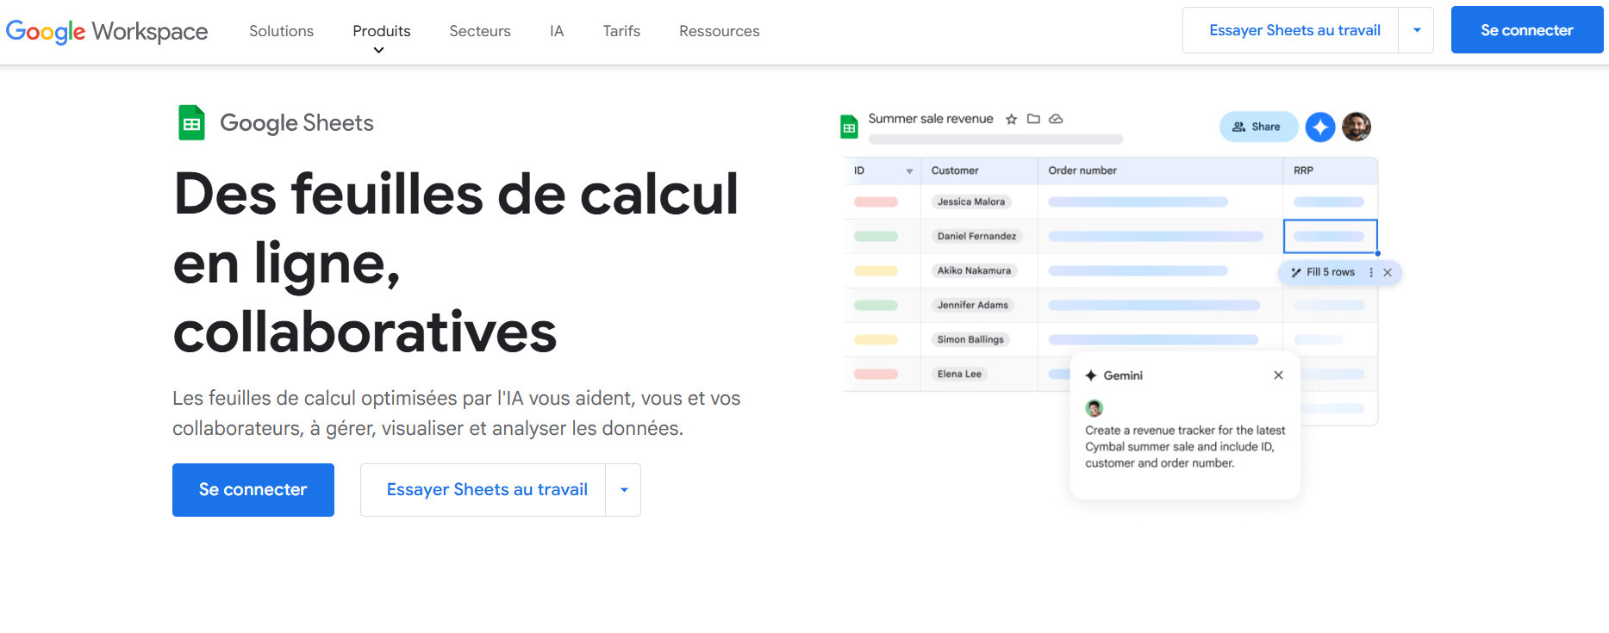Select the Order number column header
This screenshot has height=633, width=1609.
pos(1160,171)
